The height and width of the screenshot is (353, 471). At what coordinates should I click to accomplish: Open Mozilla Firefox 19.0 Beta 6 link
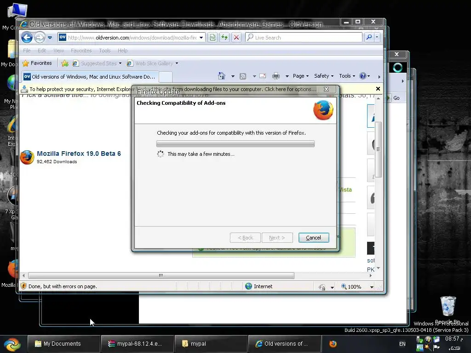(x=79, y=154)
